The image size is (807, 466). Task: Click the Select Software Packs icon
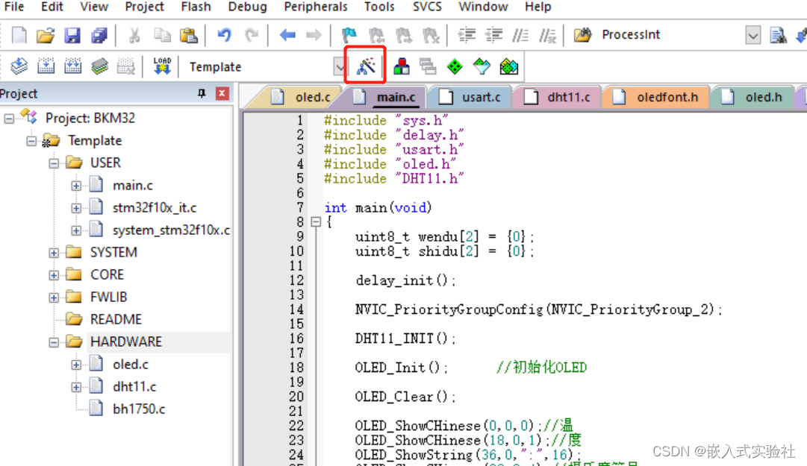(482, 66)
